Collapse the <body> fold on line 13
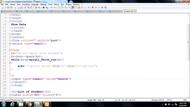 [x=10, y=34]
